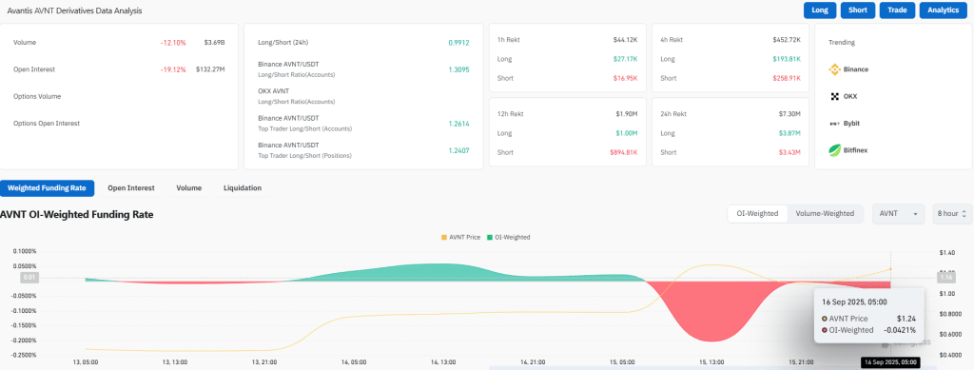Click the 15, 13:00 time axis label

click(x=711, y=362)
